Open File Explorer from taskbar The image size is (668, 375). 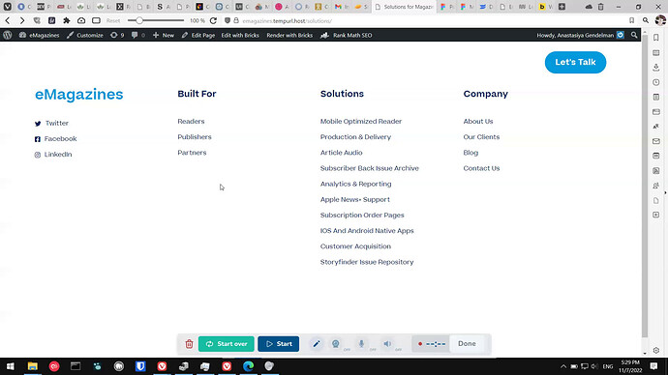point(32,366)
